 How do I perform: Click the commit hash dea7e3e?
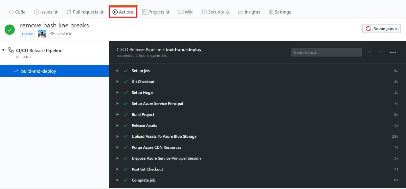[x=65, y=34]
